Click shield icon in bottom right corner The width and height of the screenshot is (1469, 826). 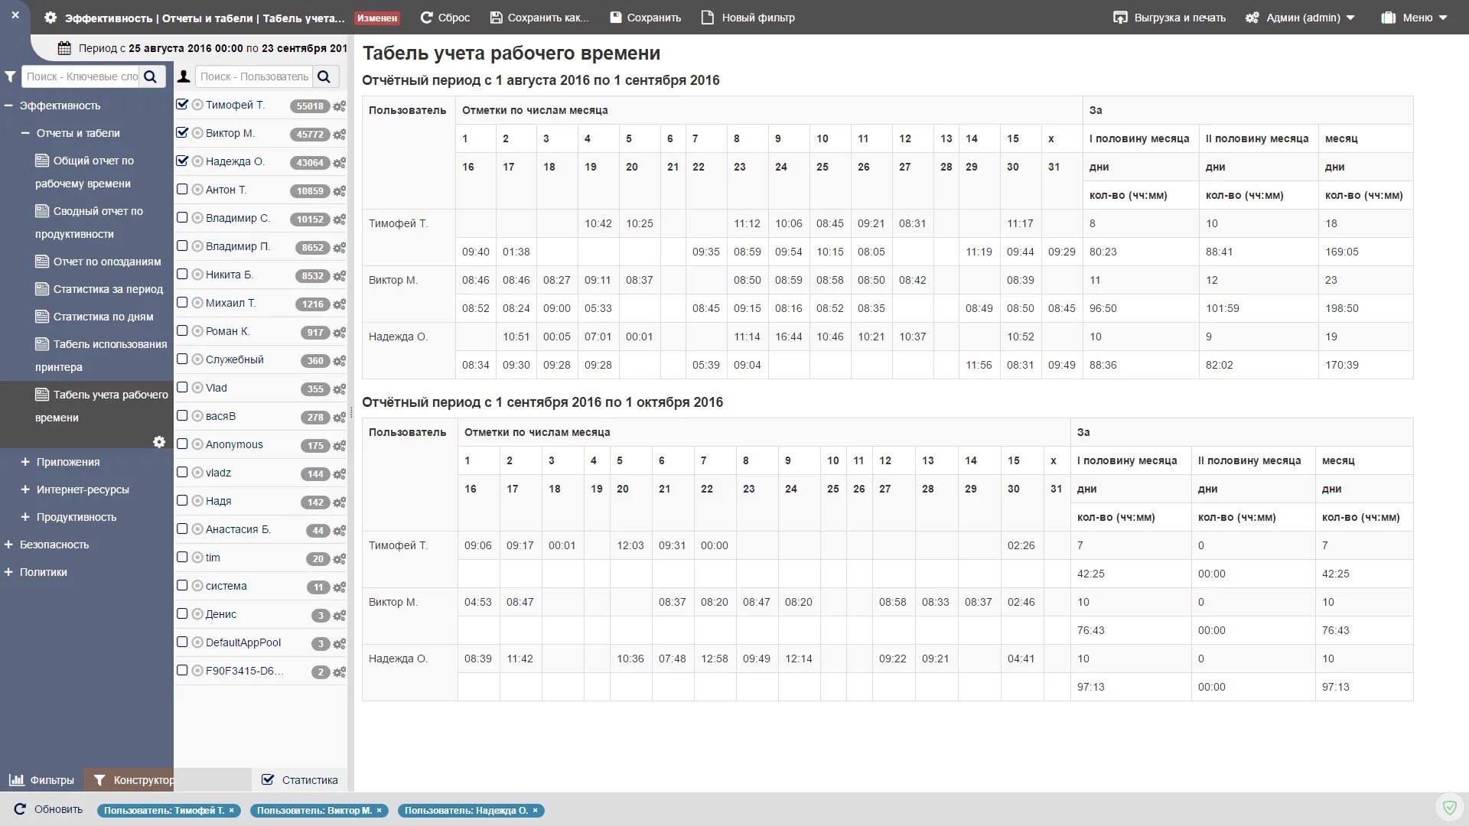coord(1449,808)
